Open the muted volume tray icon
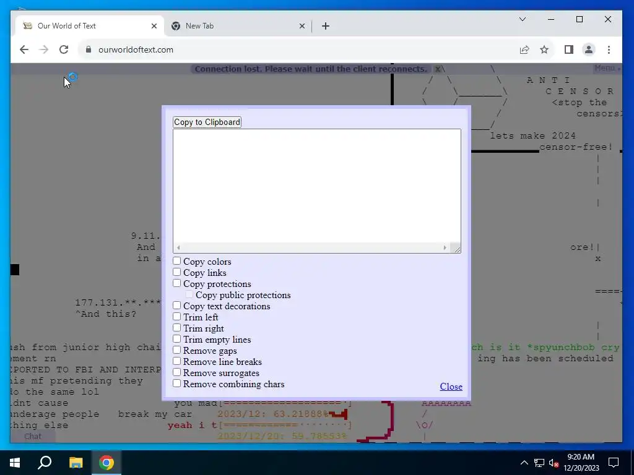This screenshot has height=475, width=634. [x=554, y=463]
